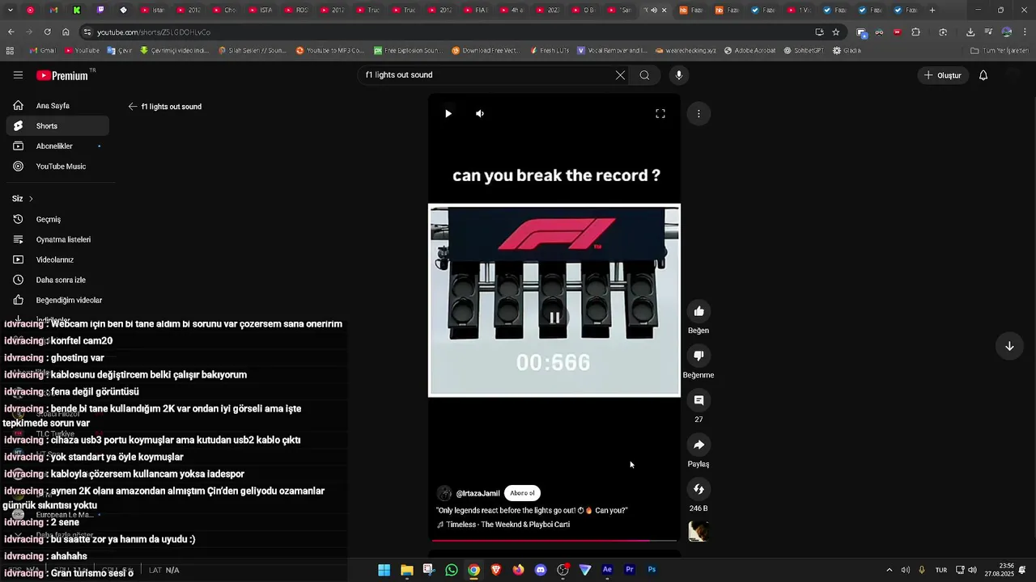Open the Fresh LUTs bookmark
Viewport: 1036px width, 582px height.
click(x=549, y=50)
